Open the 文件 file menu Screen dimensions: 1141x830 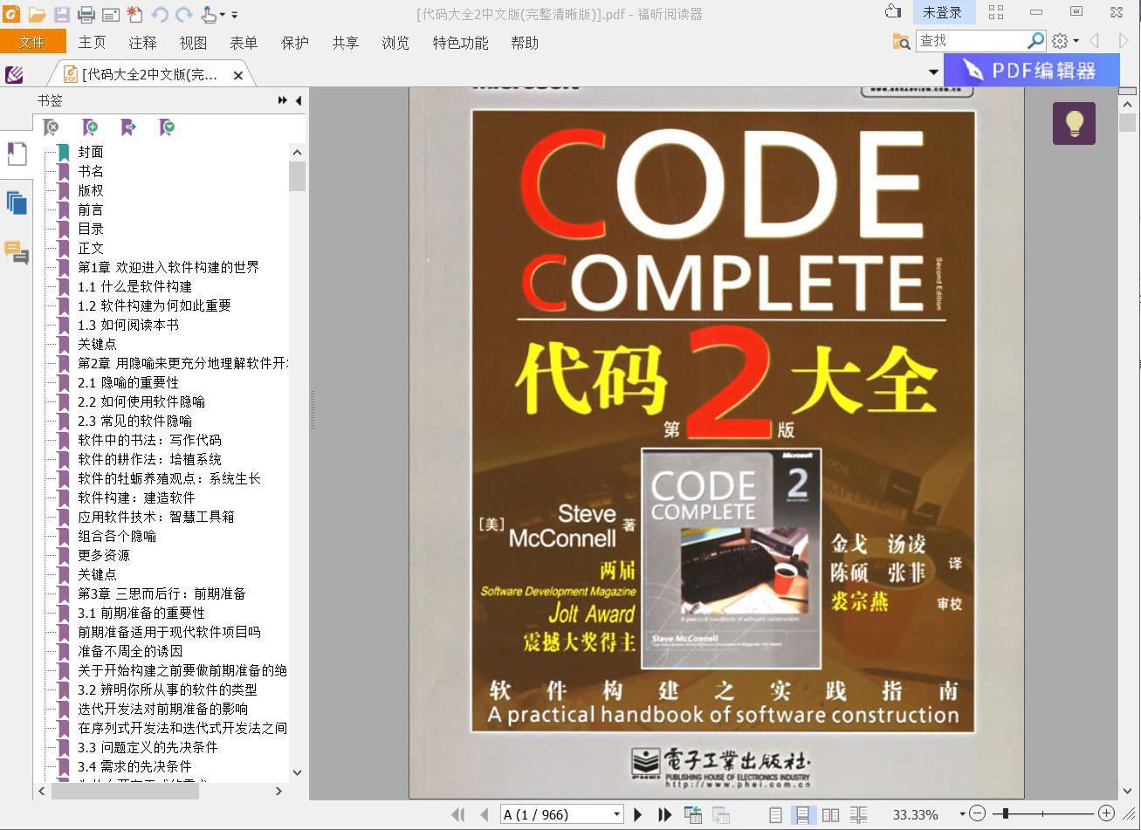(32, 42)
